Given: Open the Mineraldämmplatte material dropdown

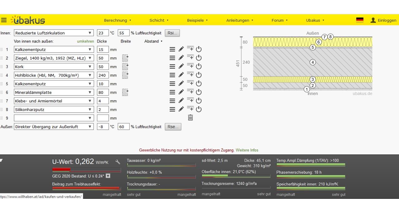Looking at the screenshot, I should click(x=54, y=92).
